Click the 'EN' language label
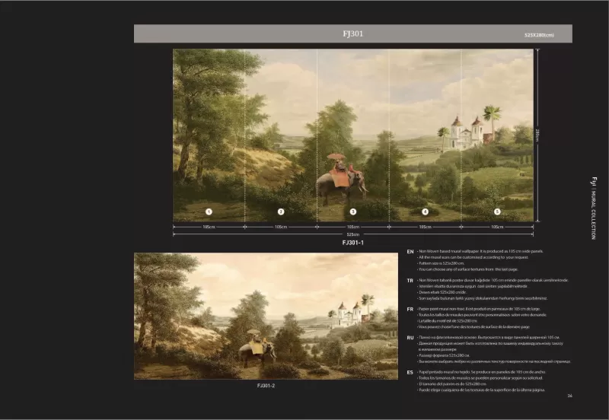Viewport: 609px width, 420px height. [x=410, y=252]
